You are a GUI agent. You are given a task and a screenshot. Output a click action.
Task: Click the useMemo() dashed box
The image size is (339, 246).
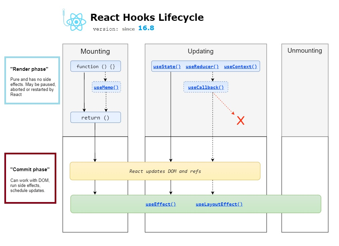coord(106,87)
